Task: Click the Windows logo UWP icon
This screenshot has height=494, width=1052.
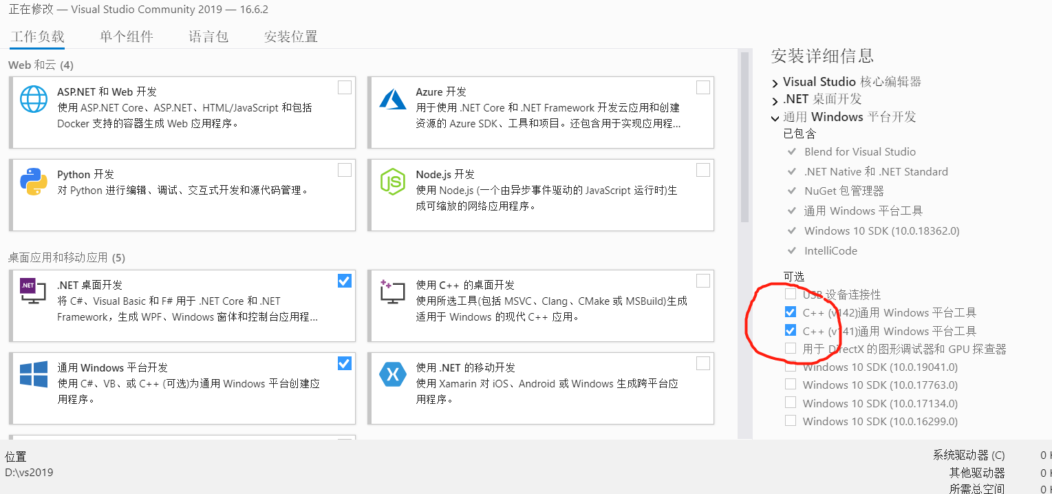Action: [34, 374]
